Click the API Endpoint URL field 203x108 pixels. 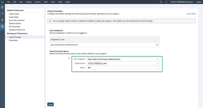tap(123, 59)
